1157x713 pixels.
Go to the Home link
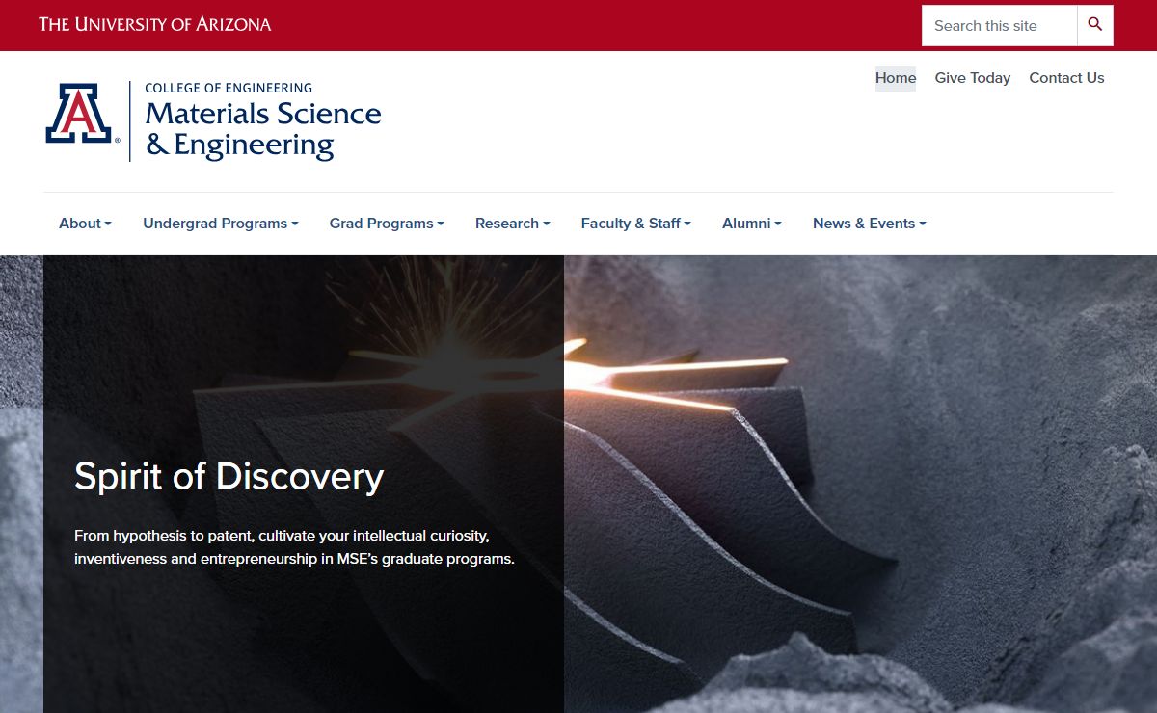pyautogui.click(x=896, y=78)
